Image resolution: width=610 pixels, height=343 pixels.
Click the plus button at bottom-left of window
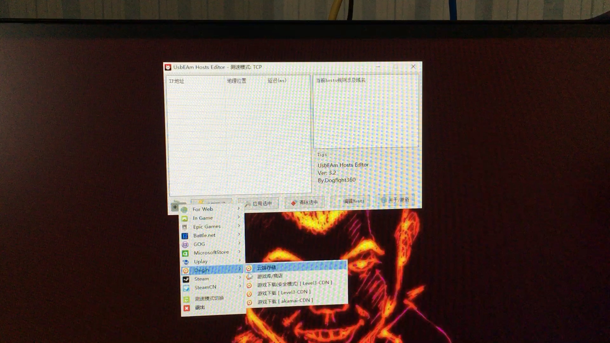pyautogui.click(x=175, y=207)
